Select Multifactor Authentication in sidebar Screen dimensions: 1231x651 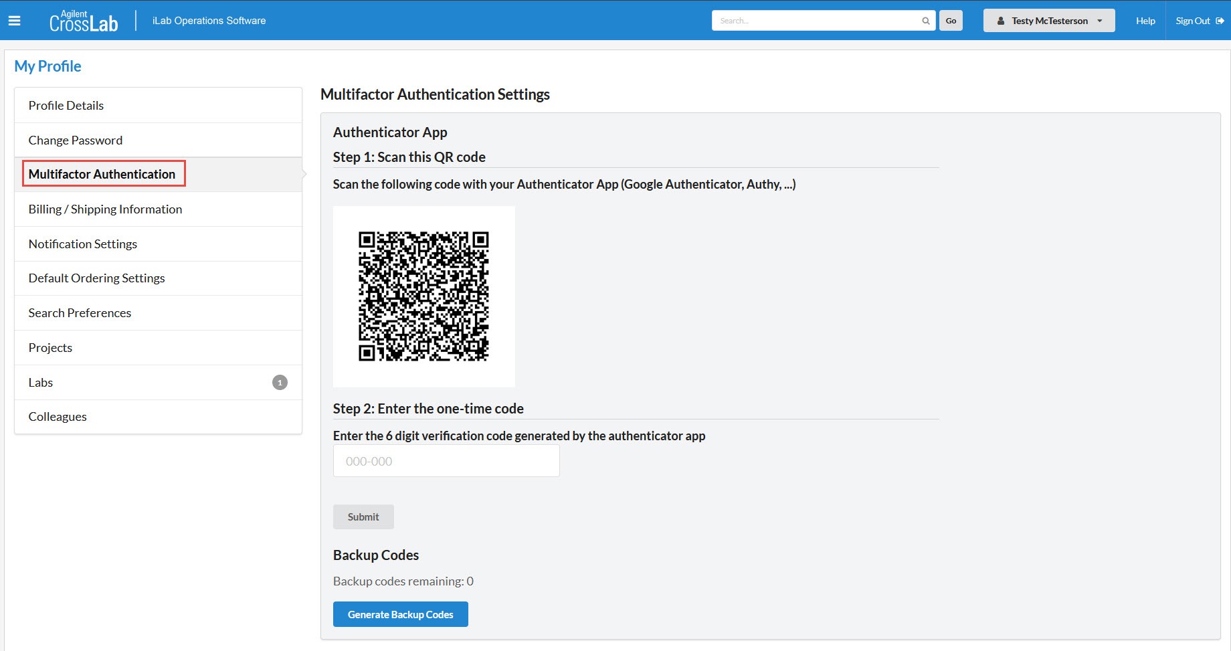tap(102, 174)
